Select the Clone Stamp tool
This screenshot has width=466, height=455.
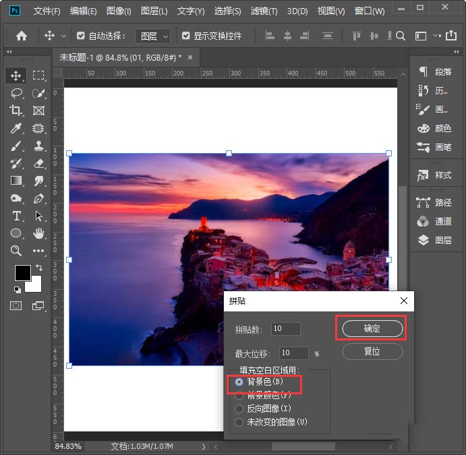pyautogui.click(x=38, y=146)
